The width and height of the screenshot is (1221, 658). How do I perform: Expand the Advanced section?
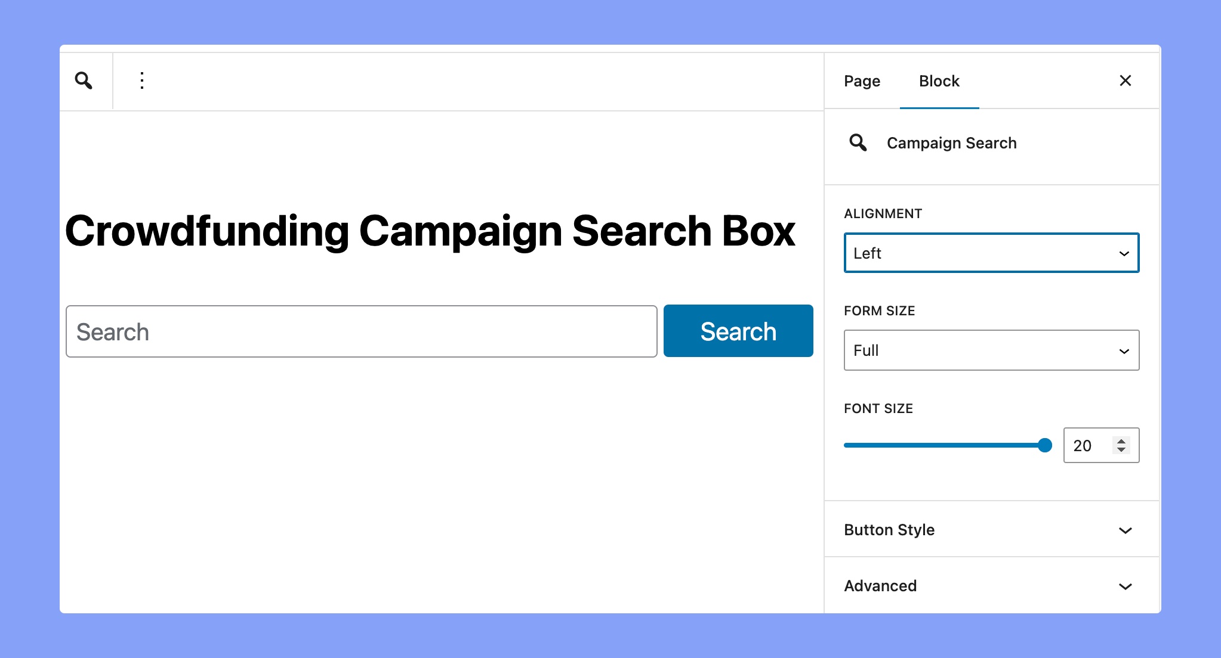[x=991, y=585]
